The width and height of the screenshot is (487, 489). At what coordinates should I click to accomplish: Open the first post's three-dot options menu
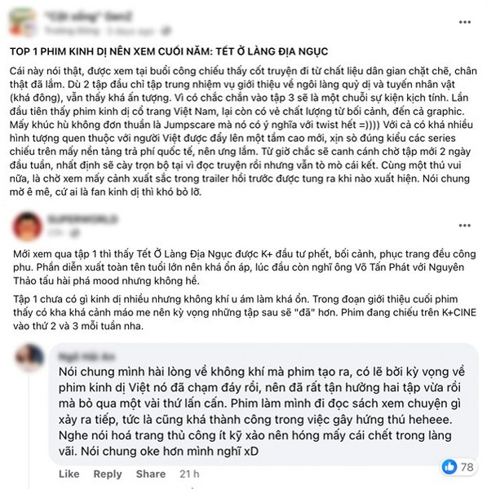tap(464, 22)
